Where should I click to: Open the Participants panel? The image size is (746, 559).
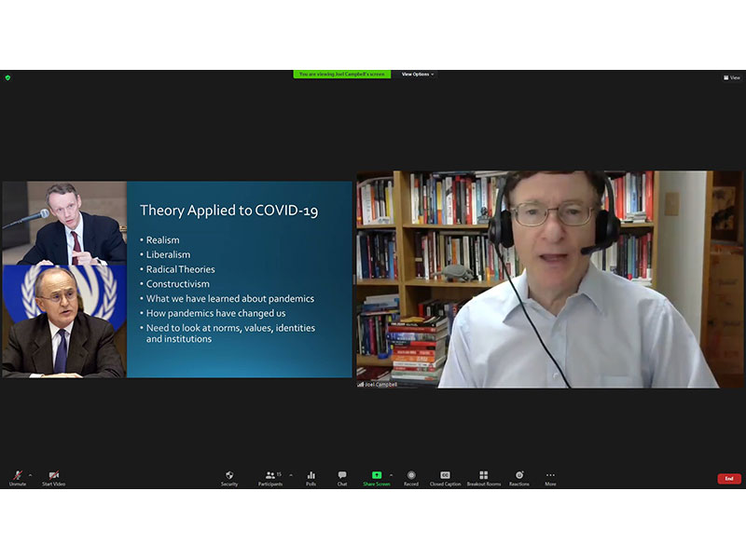[269, 476]
